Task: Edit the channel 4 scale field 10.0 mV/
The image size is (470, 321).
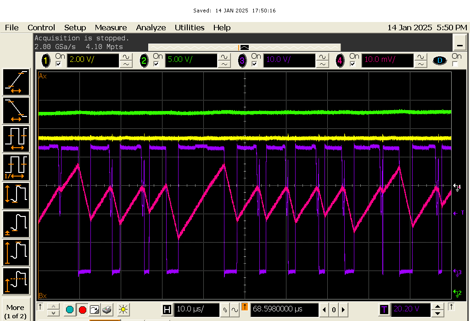Action: (387, 61)
